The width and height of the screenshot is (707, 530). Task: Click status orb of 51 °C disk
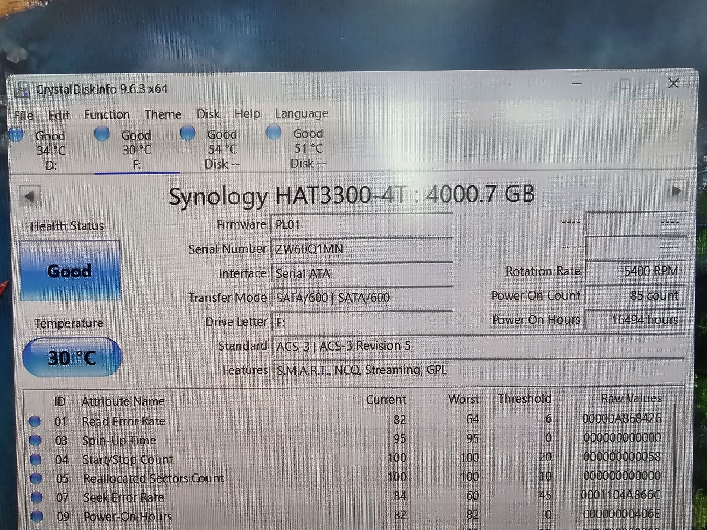(x=274, y=132)
